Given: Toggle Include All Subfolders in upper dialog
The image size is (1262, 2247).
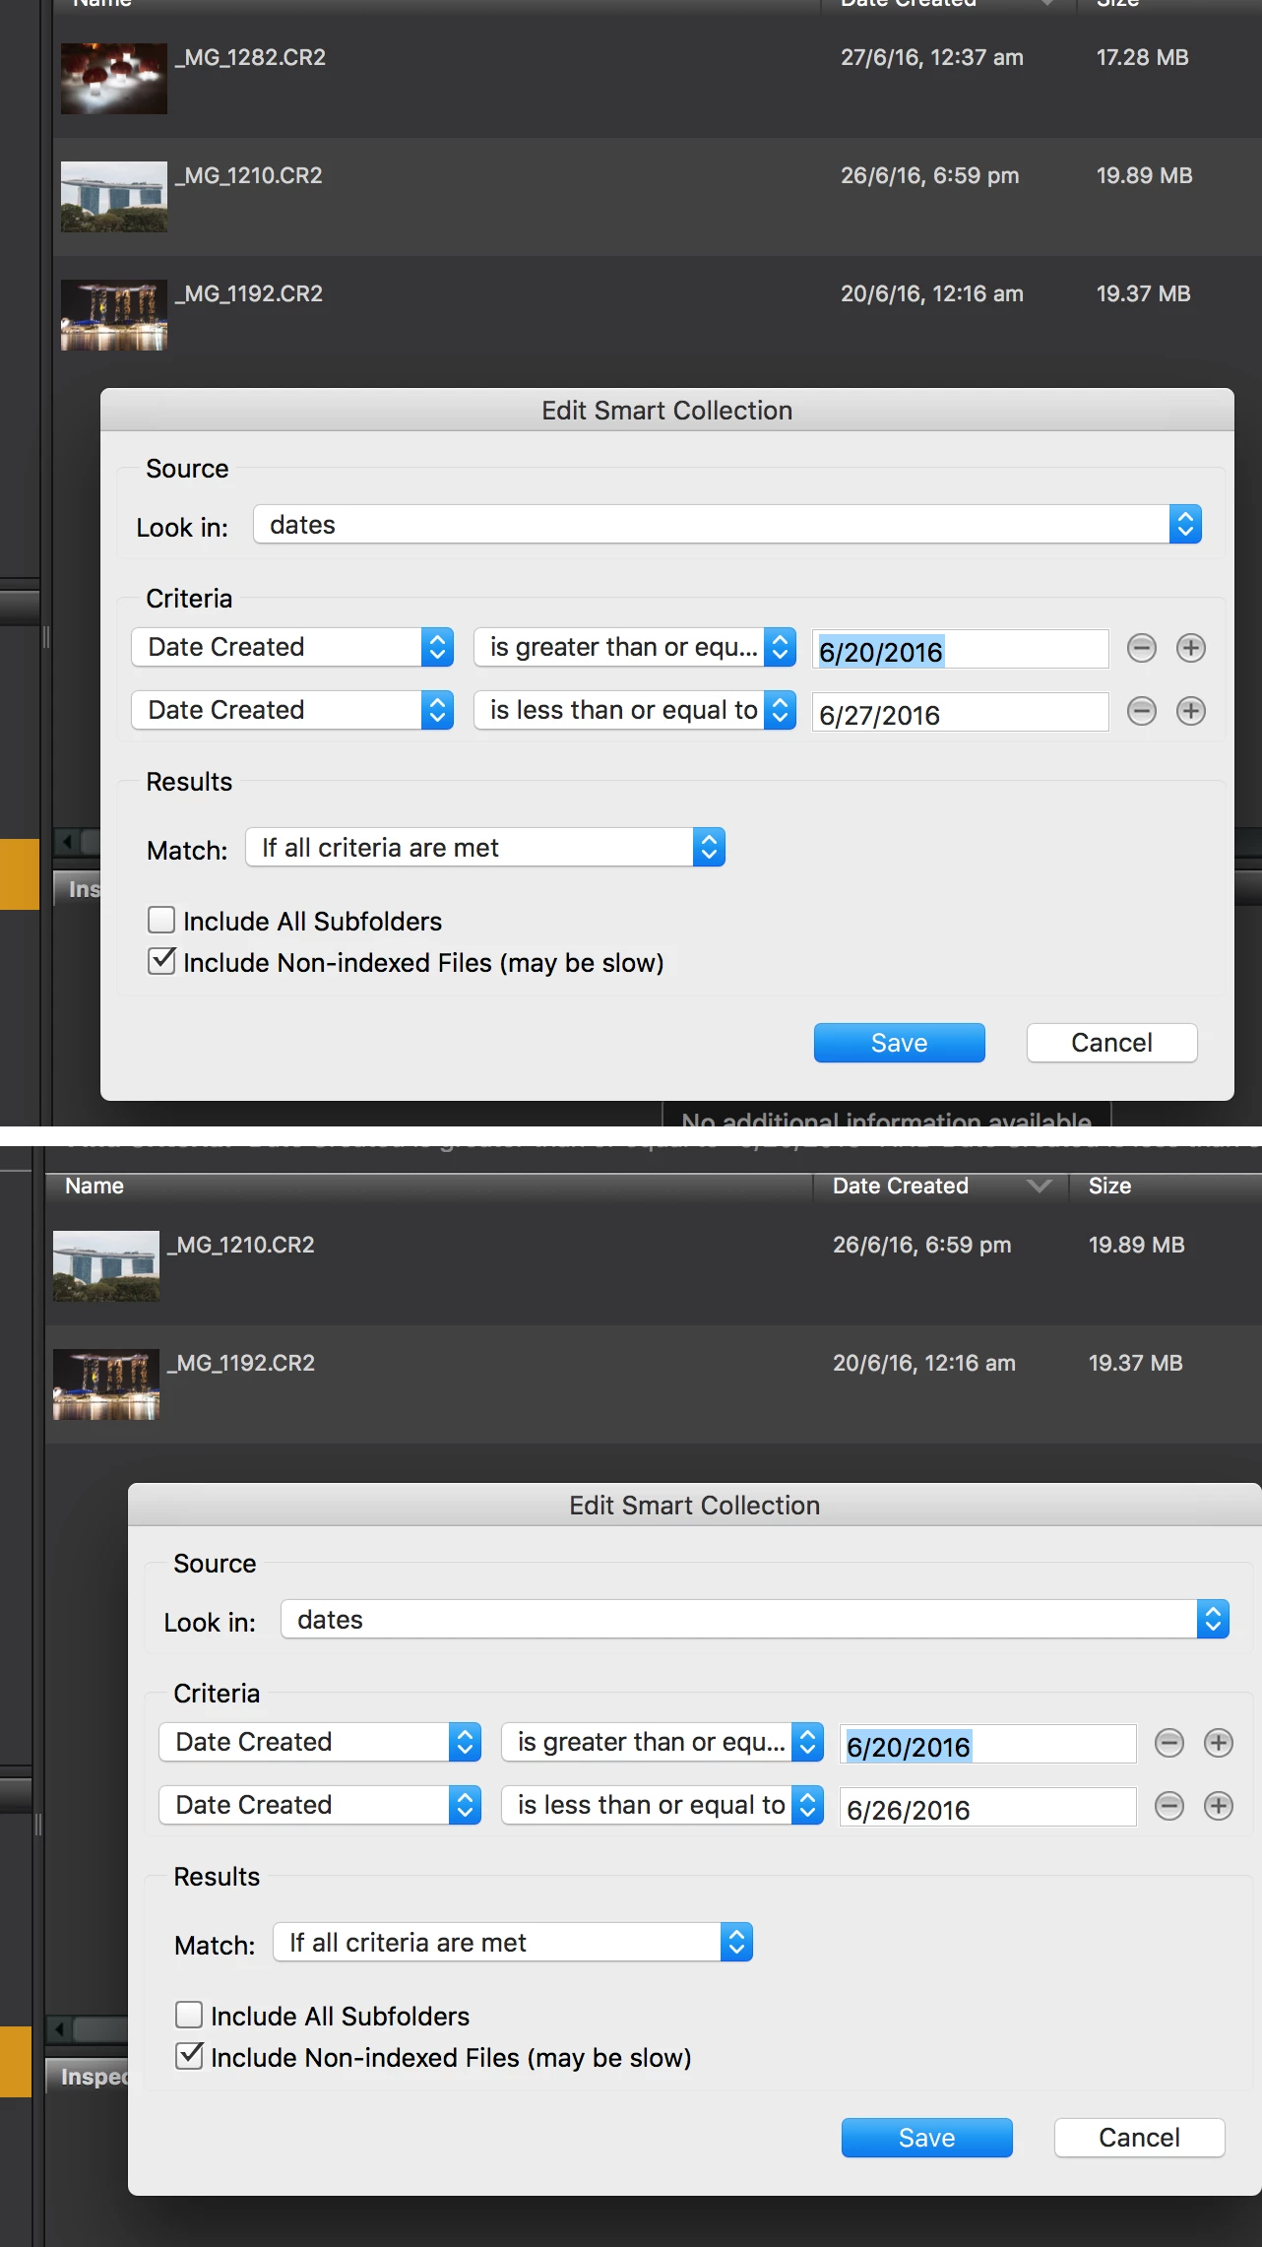Looking at the screenshot, I should point(161,920).
